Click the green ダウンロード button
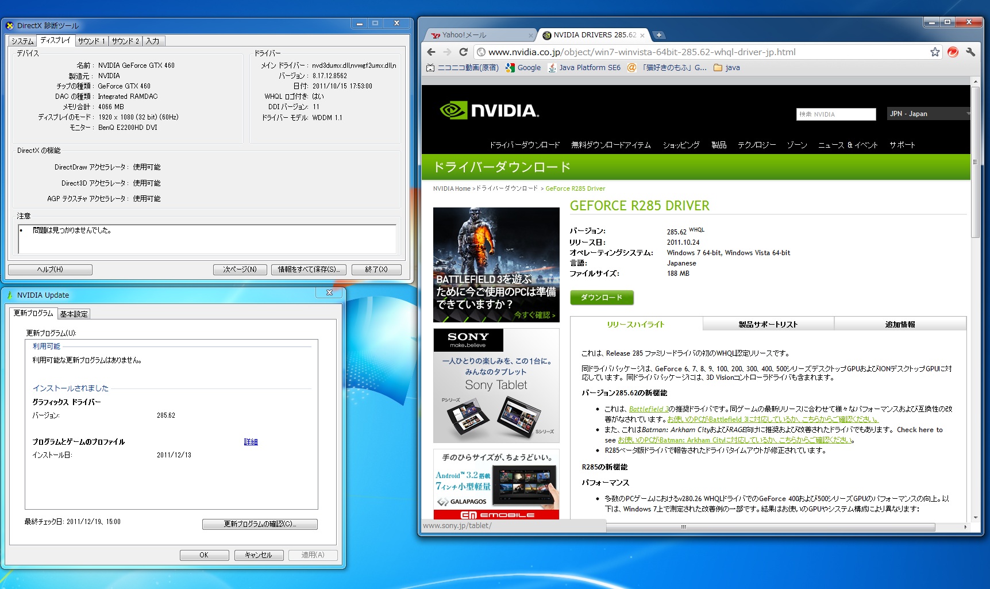The height and width of the screenshot is (589, 990). 602,298
